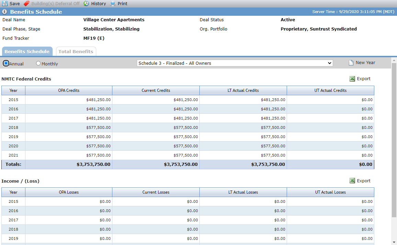Switch to the Total Benefits tab

76,51
